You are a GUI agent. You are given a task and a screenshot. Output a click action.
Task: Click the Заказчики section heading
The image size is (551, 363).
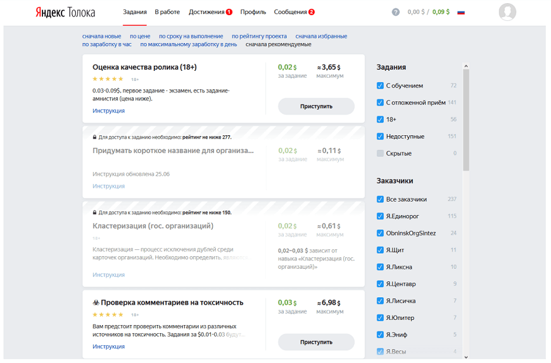[395, 181]
